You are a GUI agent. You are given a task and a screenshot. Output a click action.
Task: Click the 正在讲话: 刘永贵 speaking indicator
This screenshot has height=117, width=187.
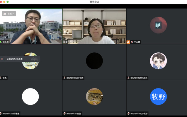(x=15, y=59)
